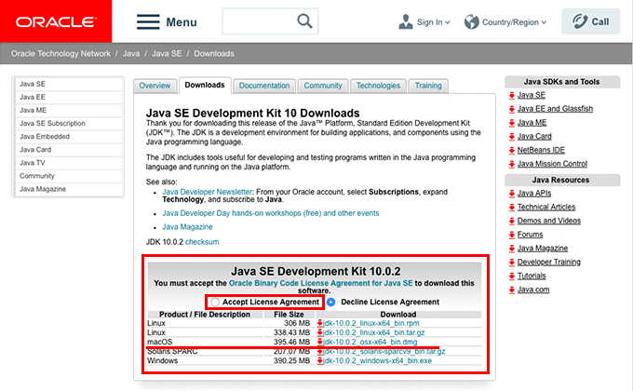Click the Windows row product label
The height and width of the screenshot is (391, 633).
tap(162, 360)
